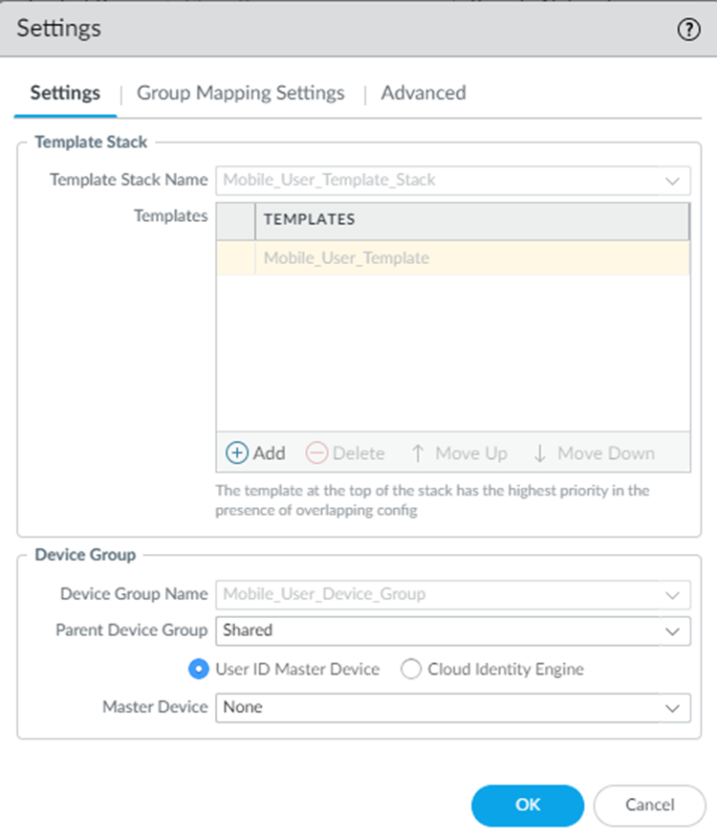Select the User ID Master Device radio
The height and width of the screenshot is (840, 717).
point(199,670)
